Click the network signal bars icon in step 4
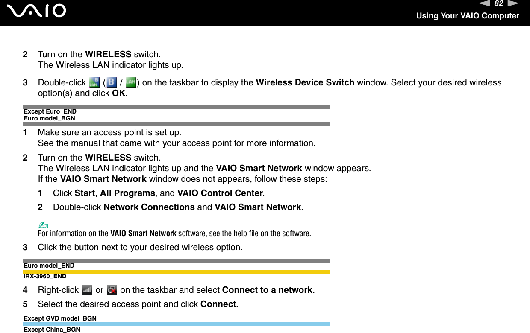The height and width of the screenshot is (333, 530). 86,290
